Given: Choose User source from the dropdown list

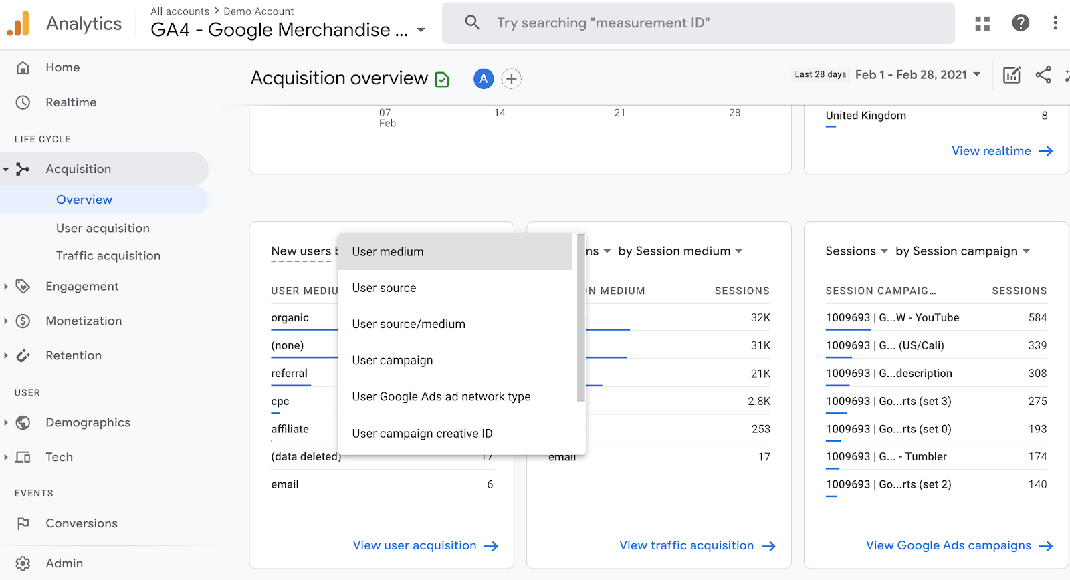Looking at the screenshot, I should (x=384, y=288).
